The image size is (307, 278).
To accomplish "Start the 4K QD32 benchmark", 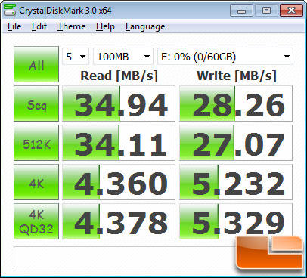I will coord(36,221).
